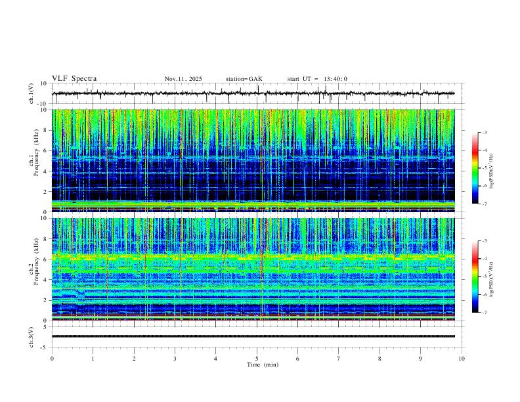Click time axis tick label '3'
The image size is (520, 402).
click(175, 359)
